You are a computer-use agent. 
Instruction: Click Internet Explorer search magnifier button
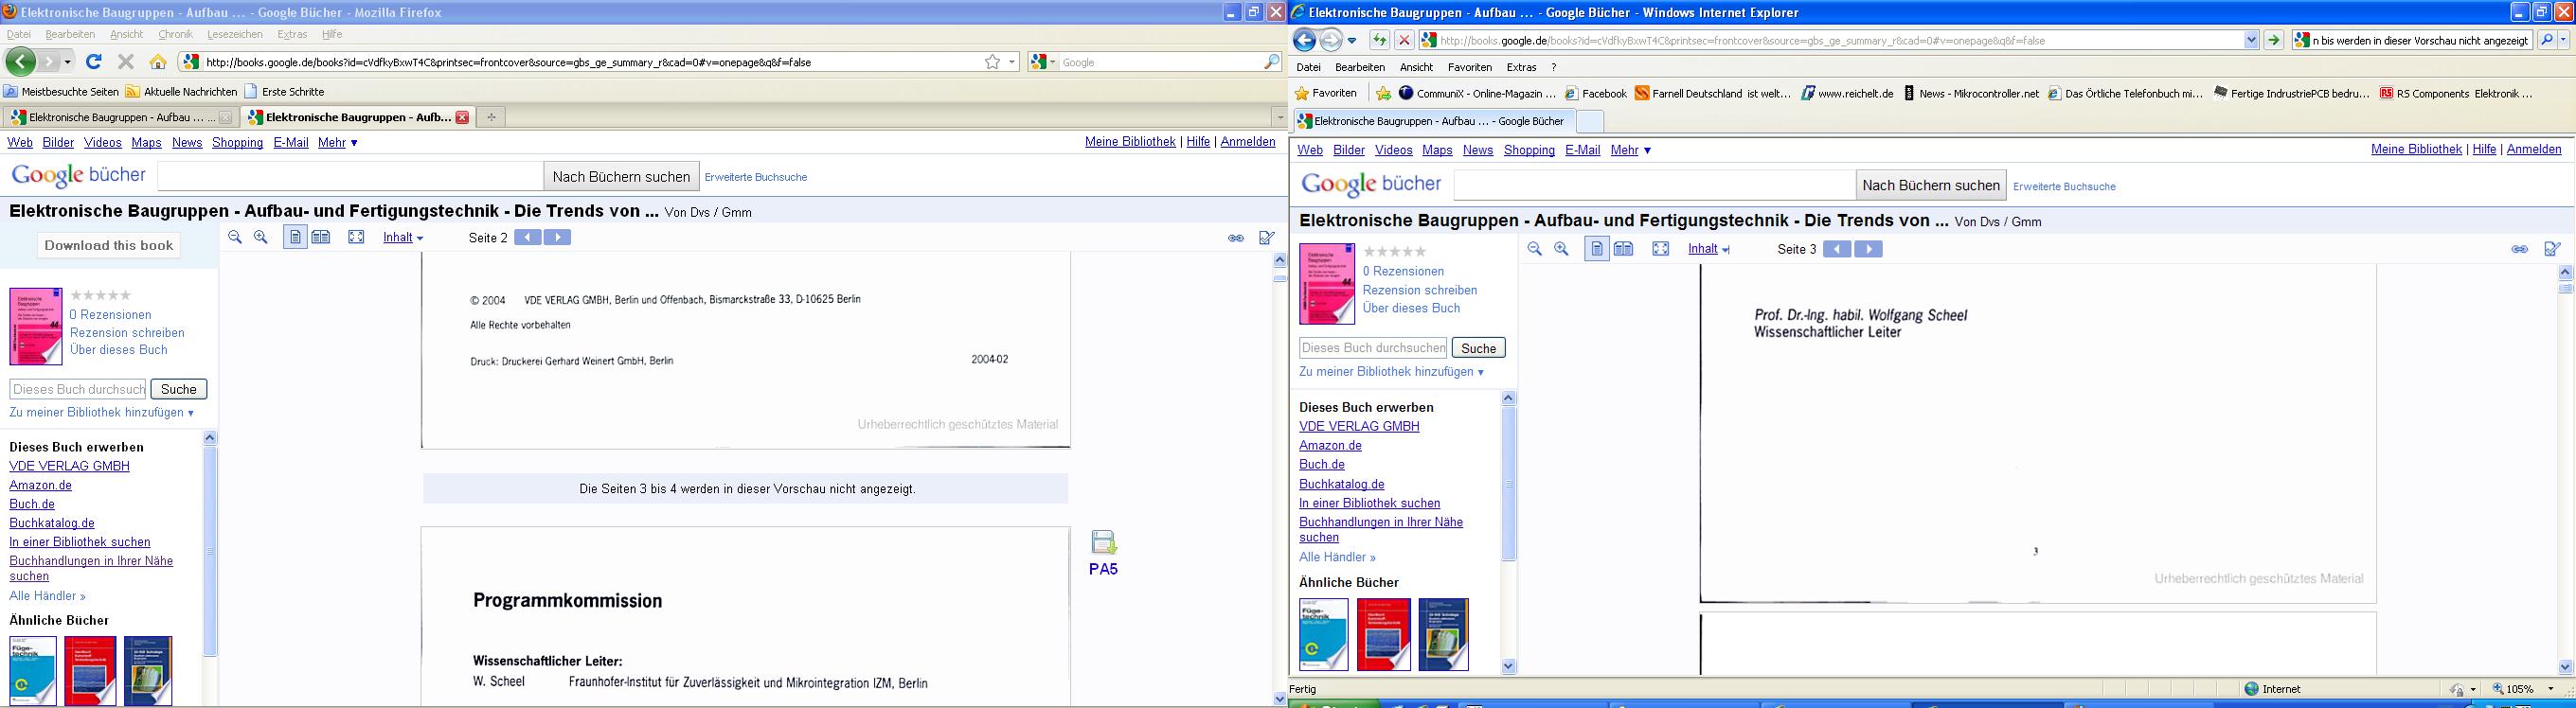click(2547, 40)
